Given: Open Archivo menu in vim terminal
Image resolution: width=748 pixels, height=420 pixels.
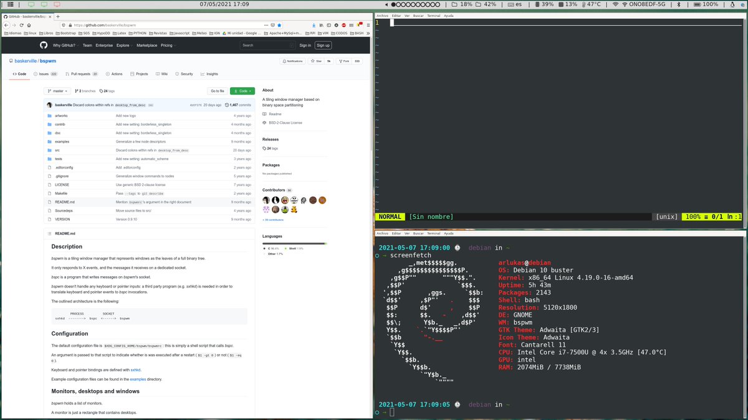Looking at the screenshot, I should 382,15.
